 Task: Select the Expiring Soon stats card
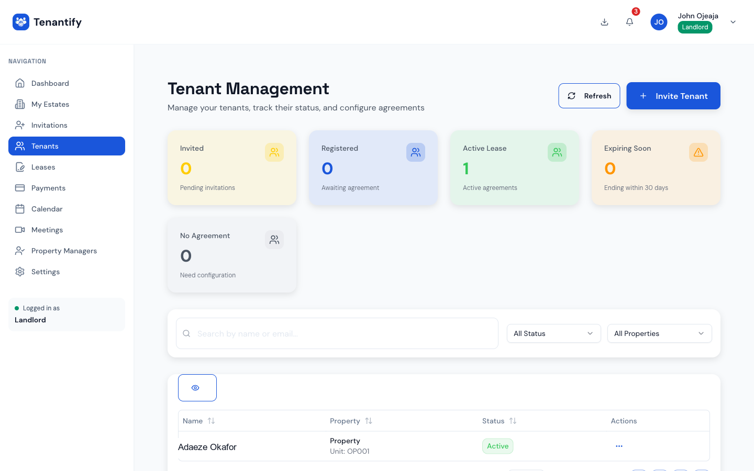tap(656, 167)
